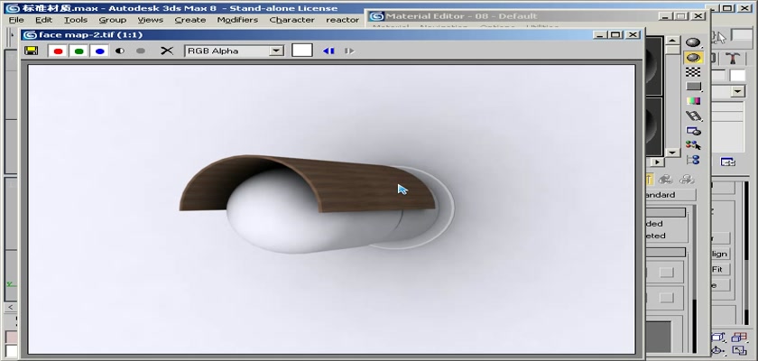This screenshot has height=361, width=758.
Task: Click the Video Color Check icon
Action: pyautogui.click(x=693, y=101)
